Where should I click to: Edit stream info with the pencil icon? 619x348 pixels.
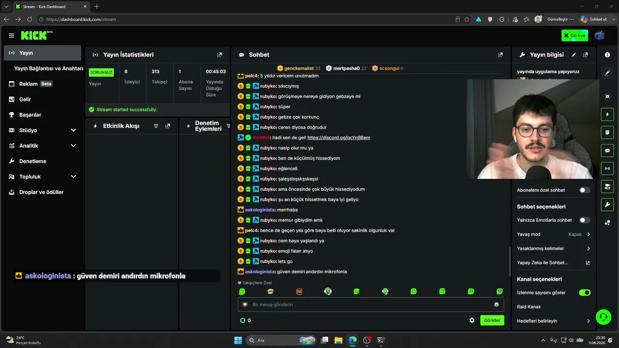(574, 55)
